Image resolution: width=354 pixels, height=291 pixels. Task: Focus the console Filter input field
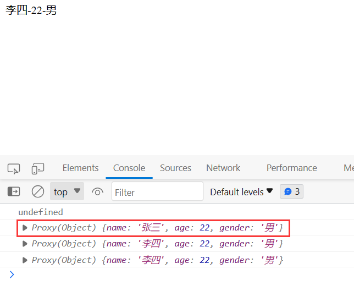pos(157,191)
